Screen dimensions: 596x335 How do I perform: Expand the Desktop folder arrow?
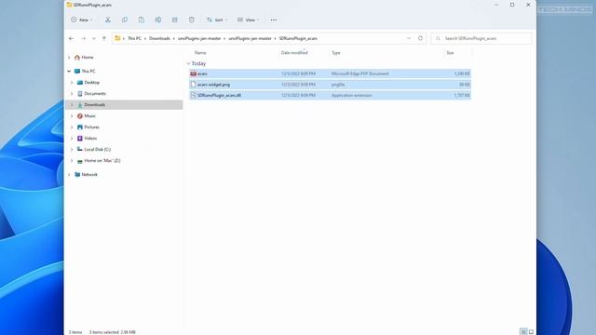(x=72, y=83)
